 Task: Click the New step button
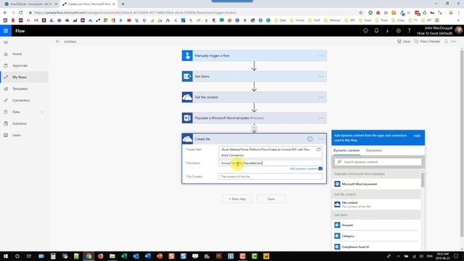(x=237, y=199)
